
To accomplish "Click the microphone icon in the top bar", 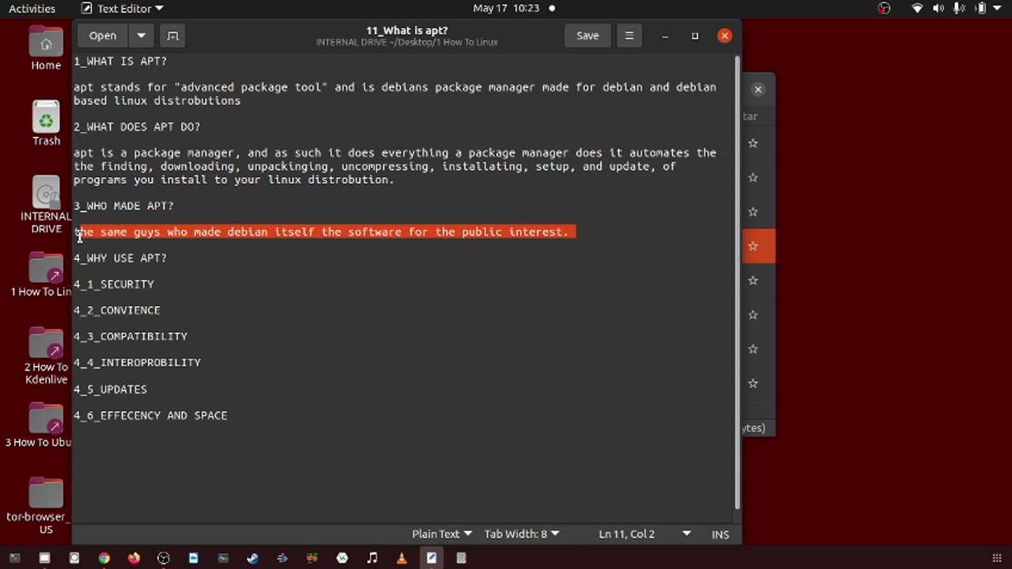I will (x=959, y=9).
